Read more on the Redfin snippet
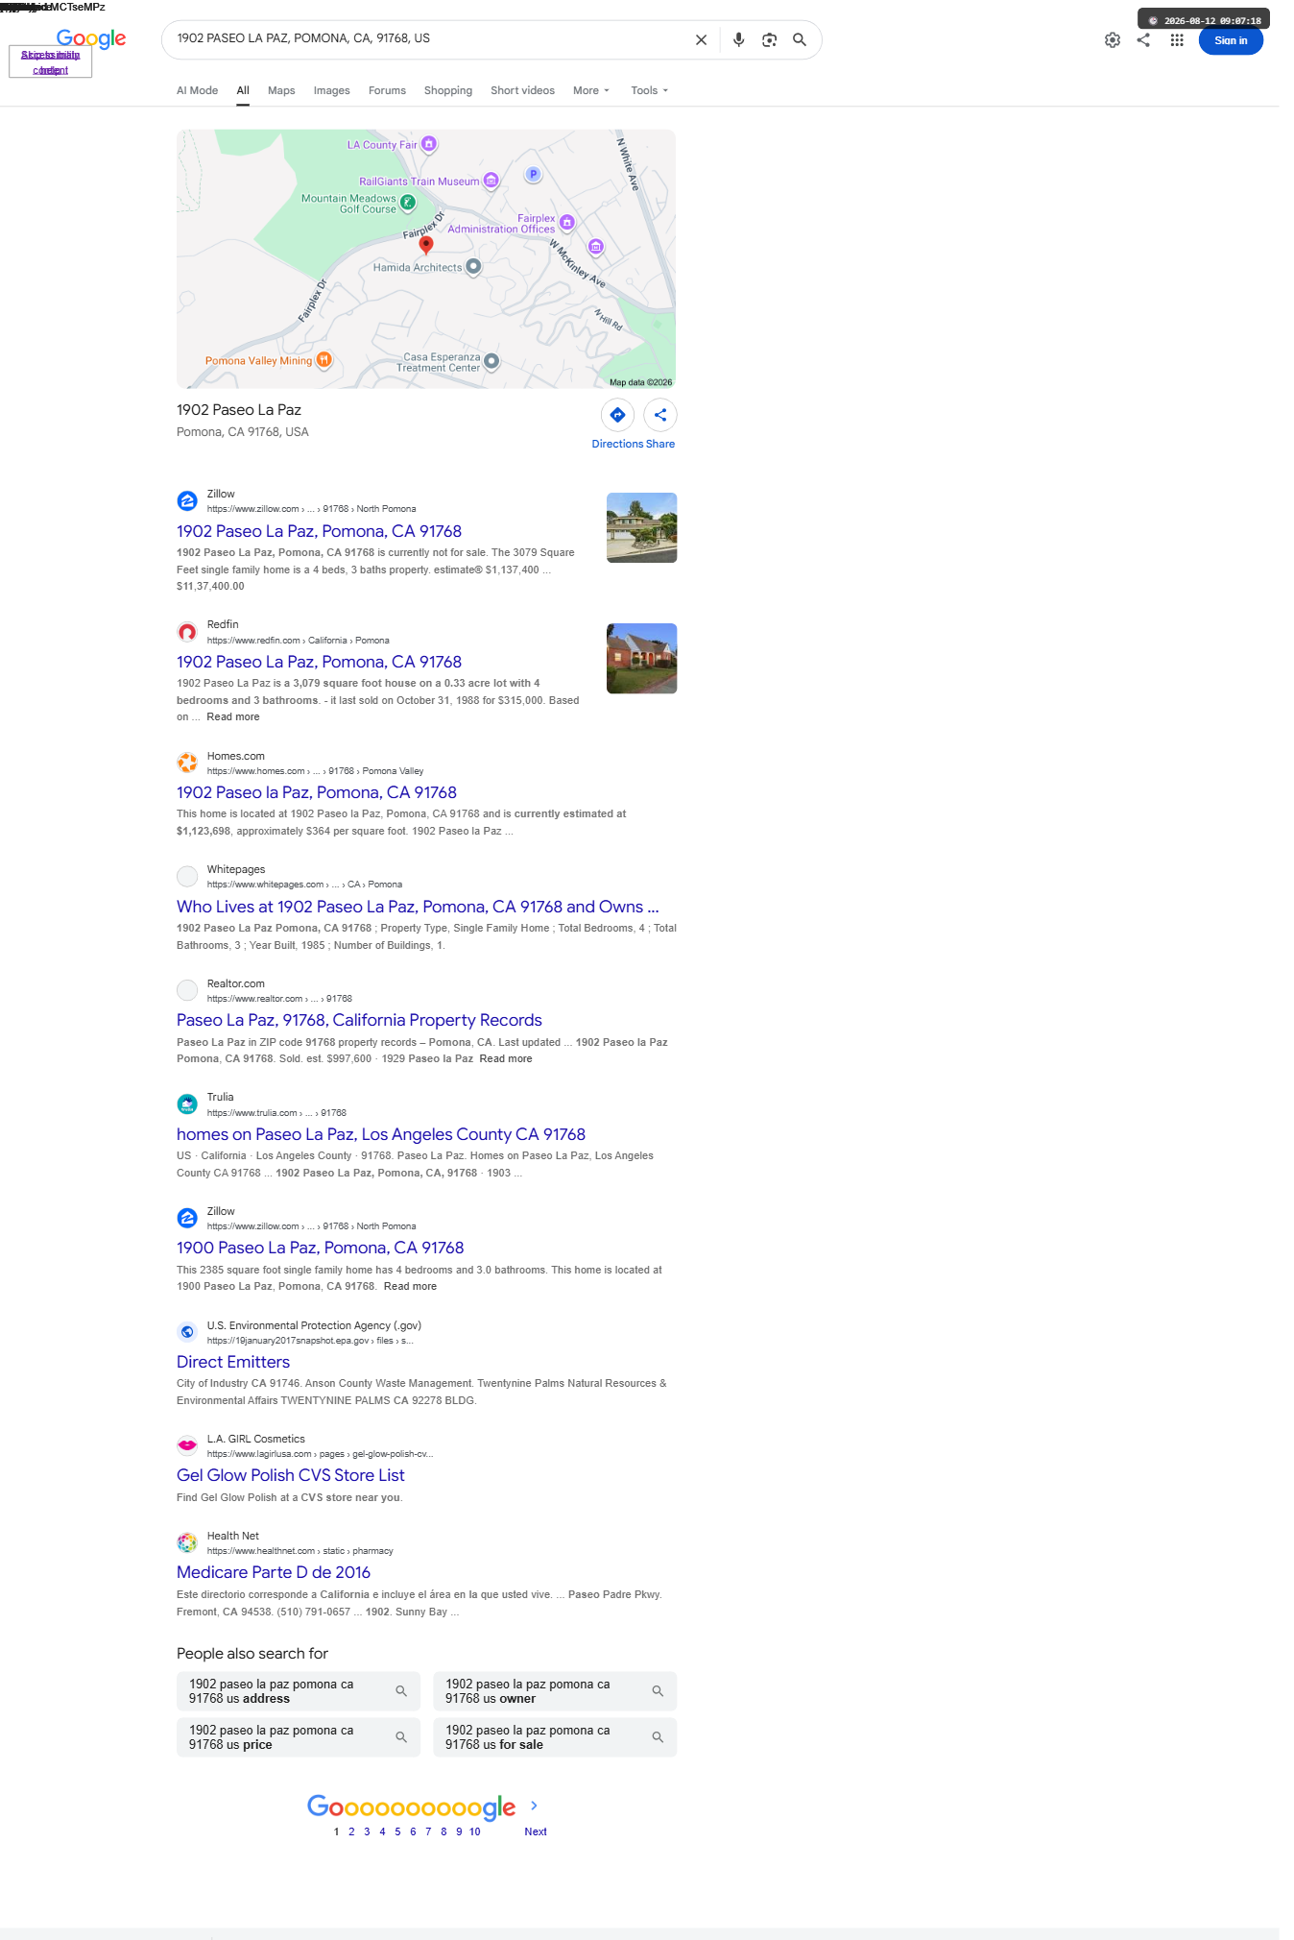This screenshot has height=1940, width=1294. pos(233,716)
